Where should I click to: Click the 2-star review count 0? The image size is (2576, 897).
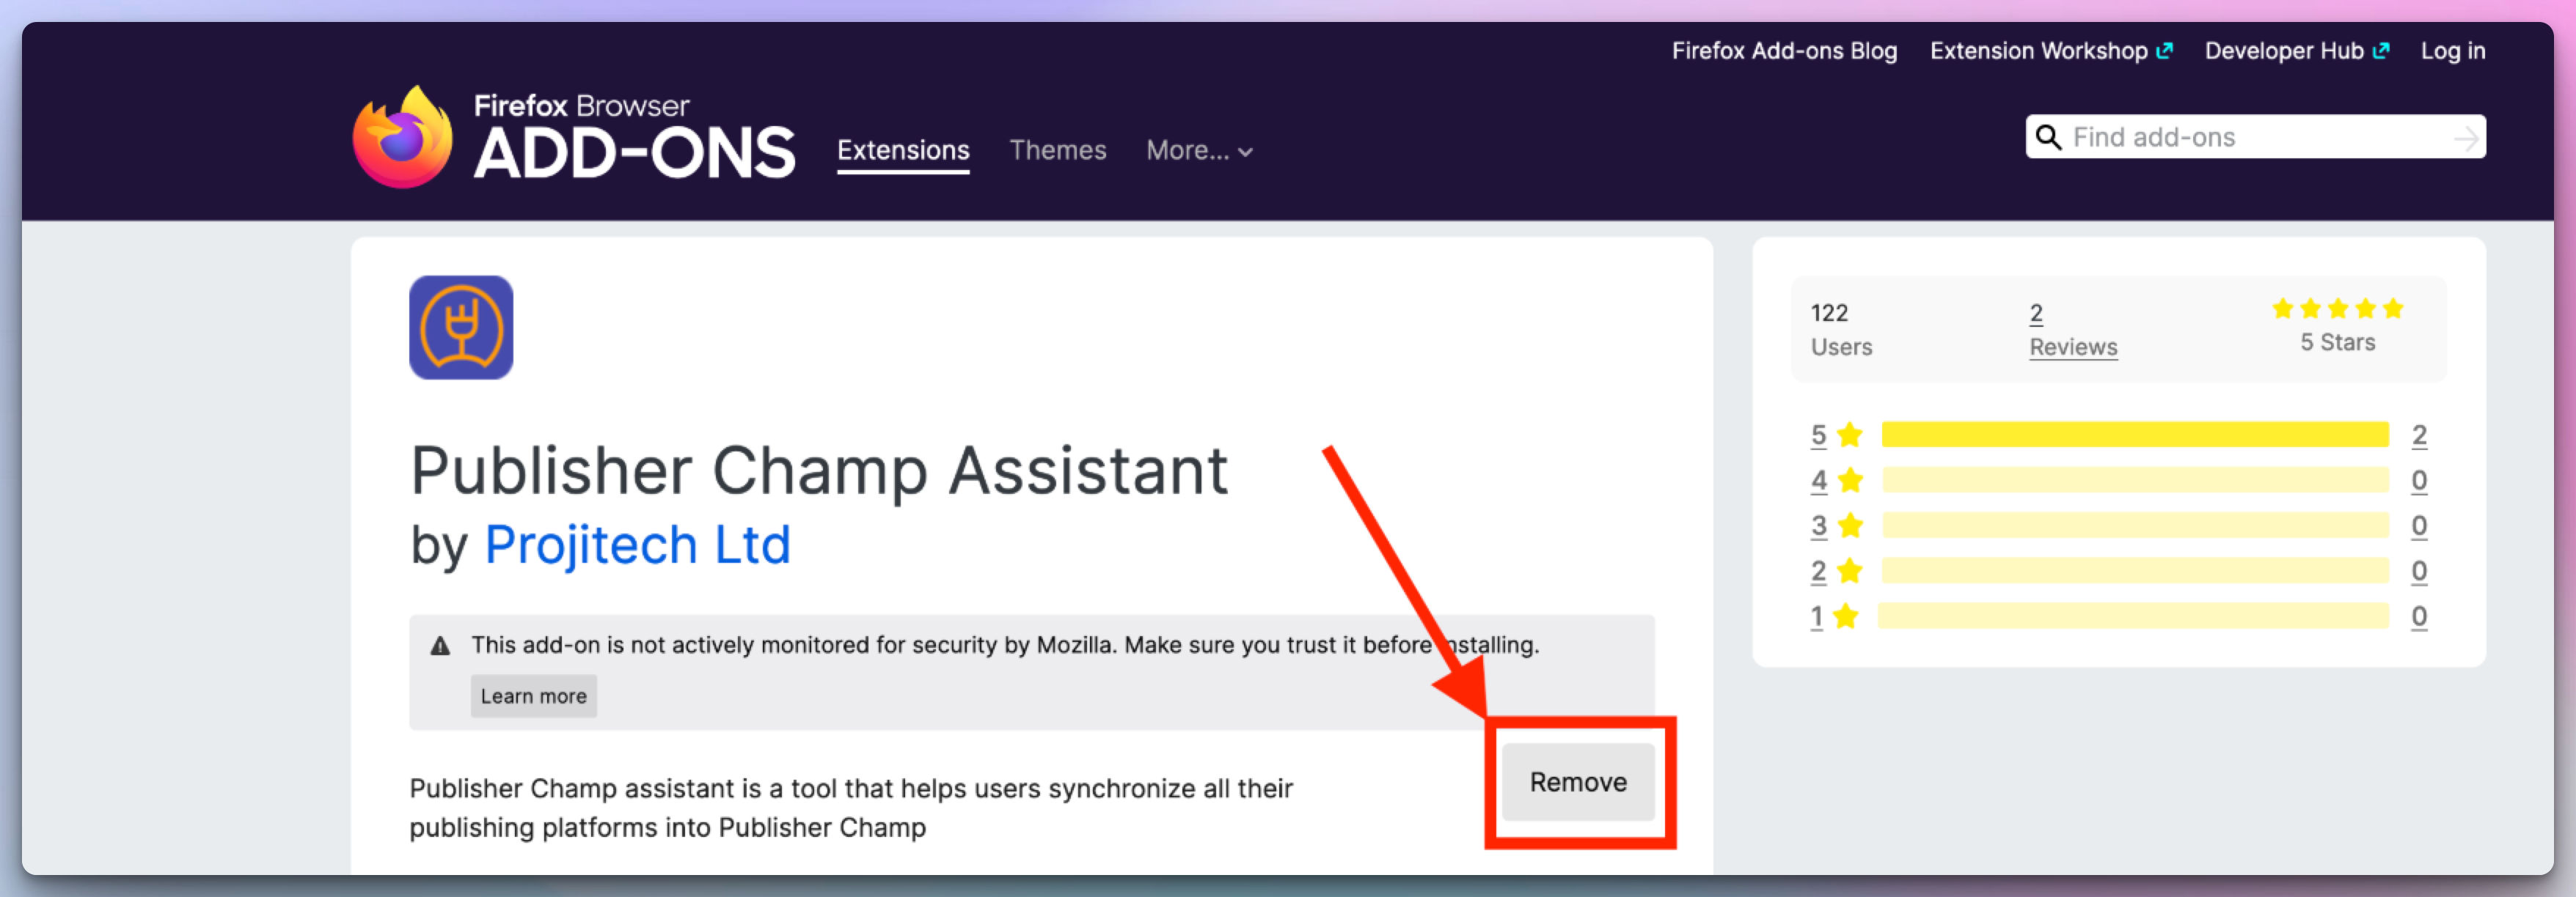(x=2418, y=572)
